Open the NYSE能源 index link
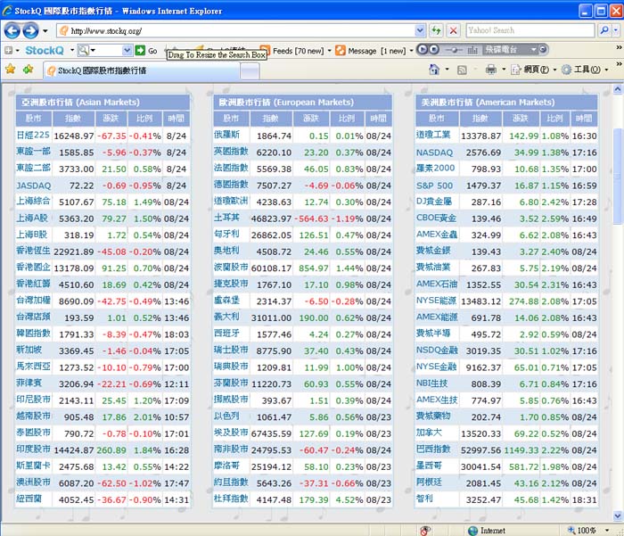This screenshot has height=536, width=624. pyautogui.click(x=436, y=301)
